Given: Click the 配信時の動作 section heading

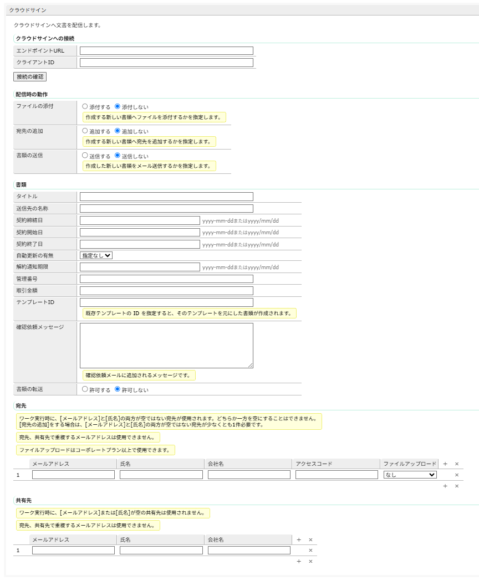Looking at the screenshot, I should 32,95.
